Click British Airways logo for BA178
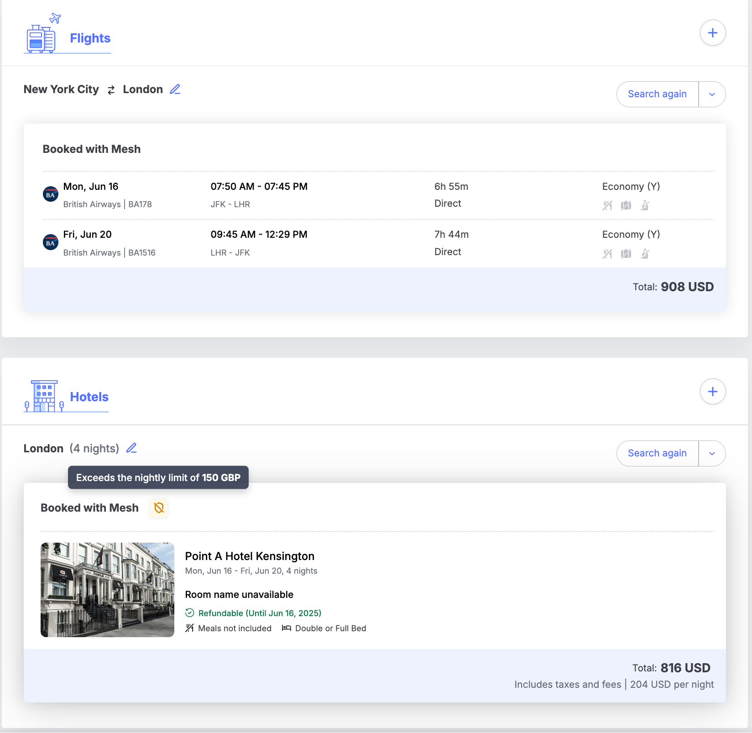Image resolution: width=752 pixels, height=733 pixels. click(51, 194)
